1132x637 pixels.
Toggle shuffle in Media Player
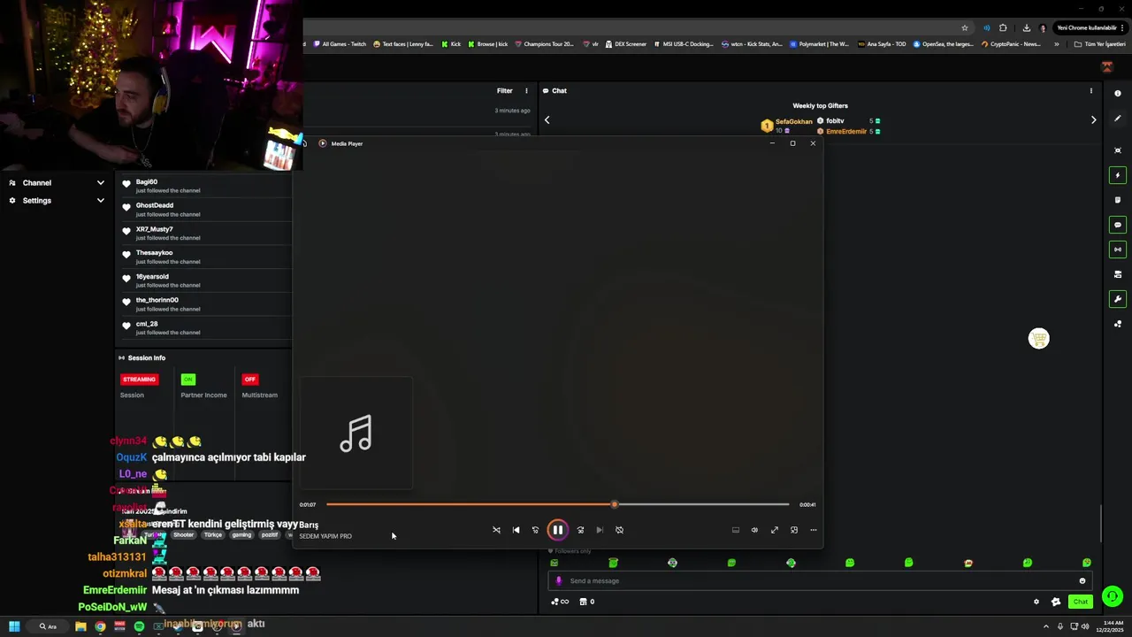(x=496, y=530)
